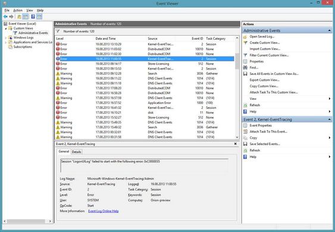
Task: Click Refresh icon in Administrative Events actions
Action: tap(245, 105)
